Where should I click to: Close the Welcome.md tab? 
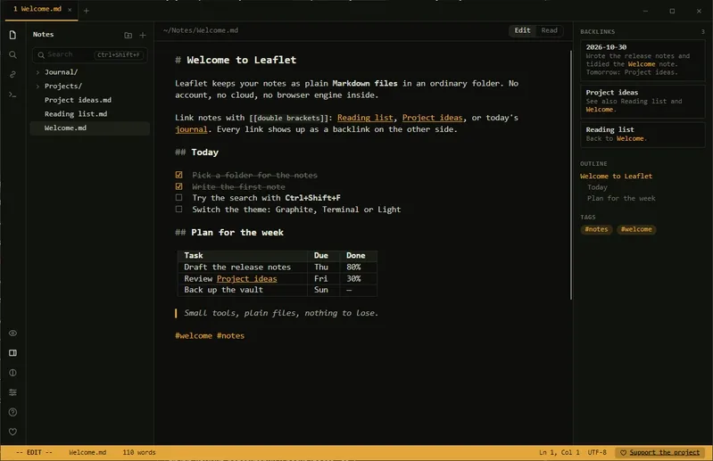[70, 10]
